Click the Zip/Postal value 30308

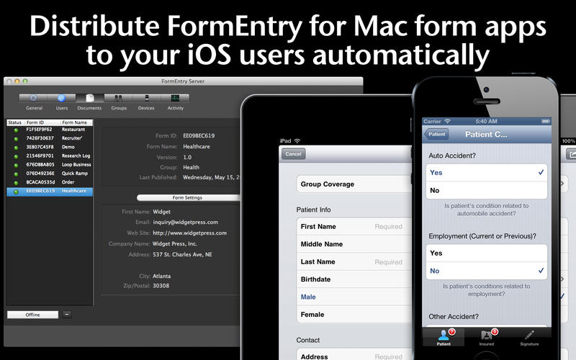[161, 286]
